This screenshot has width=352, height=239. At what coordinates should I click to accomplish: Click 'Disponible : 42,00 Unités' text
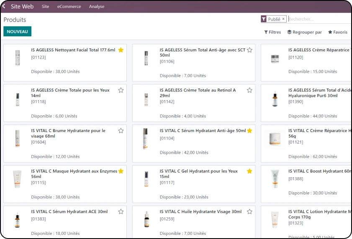pyautogui.click(x=184, y=153)
